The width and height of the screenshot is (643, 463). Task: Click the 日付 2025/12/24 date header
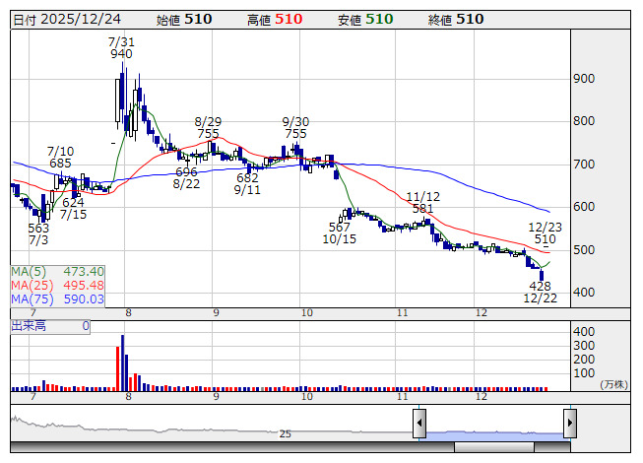click(x=66, y=19)
